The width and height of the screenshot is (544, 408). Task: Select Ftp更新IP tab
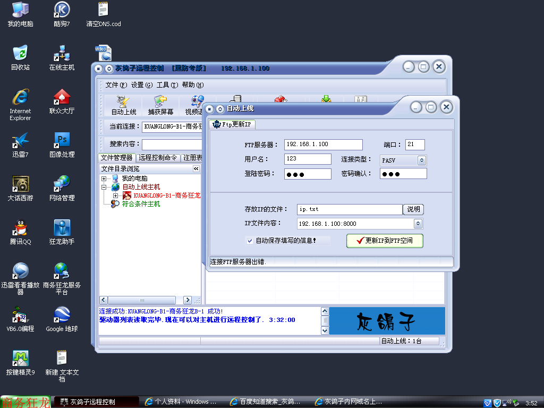232,124
